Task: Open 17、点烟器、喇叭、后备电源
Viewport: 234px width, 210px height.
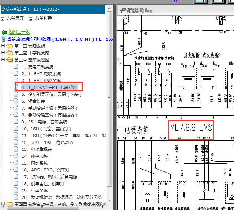Action: pos(49,177)
